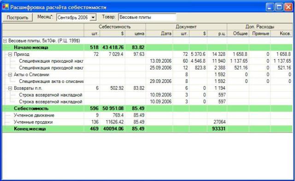Collapse the Возвраты п.п. node
Image resolution: width=295 pixels, height=181 pixels.
point(10,88)
